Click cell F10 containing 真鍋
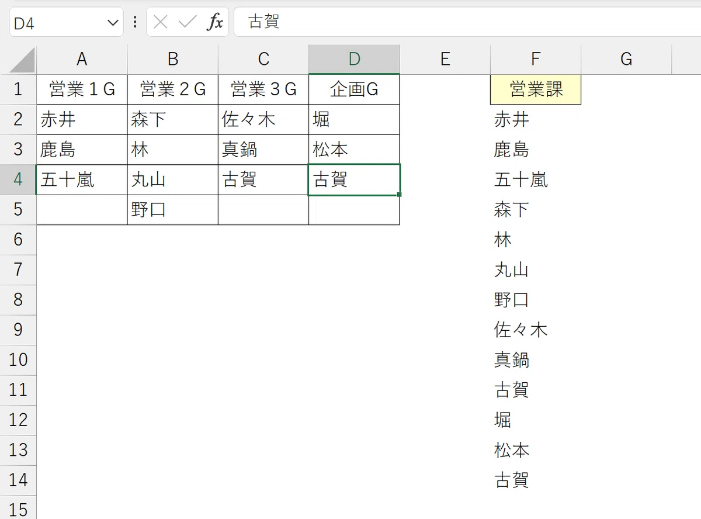Viewport: 701px width, 519px height. coord(536,360)
